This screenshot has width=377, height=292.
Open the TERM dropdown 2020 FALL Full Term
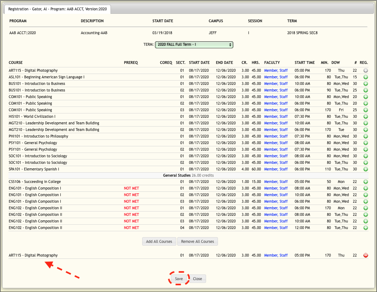194,44
